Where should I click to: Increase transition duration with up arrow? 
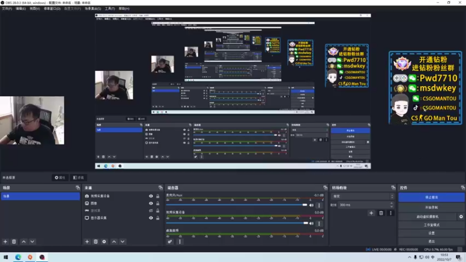click(x=391, y=203)
